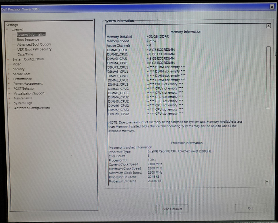This screenshot has height=223, width=278.
Task: Click the Memory Information heading
Action: [x=186, y=32]
